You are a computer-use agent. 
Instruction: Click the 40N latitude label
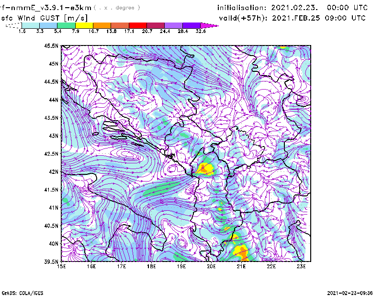click(54, 244)
